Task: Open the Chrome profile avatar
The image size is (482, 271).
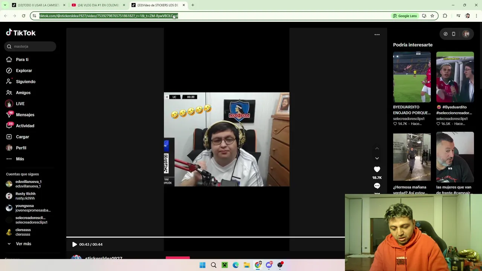Action: tap(467, 16)
